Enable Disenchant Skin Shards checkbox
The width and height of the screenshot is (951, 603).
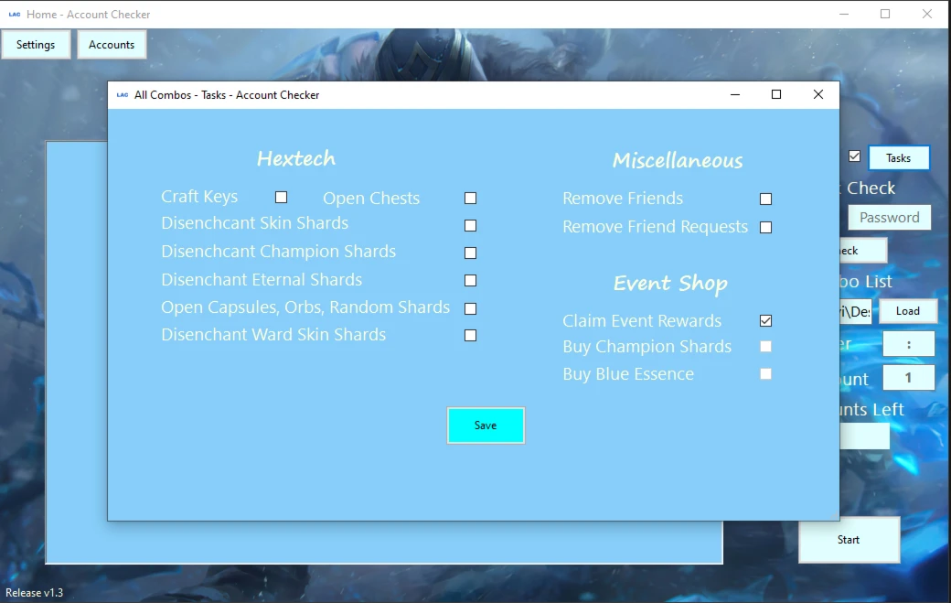(x=470, y=225)
